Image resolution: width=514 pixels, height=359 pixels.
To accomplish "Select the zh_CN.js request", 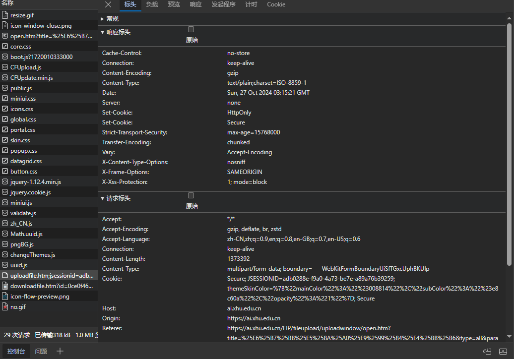I will tap(49, 224).
